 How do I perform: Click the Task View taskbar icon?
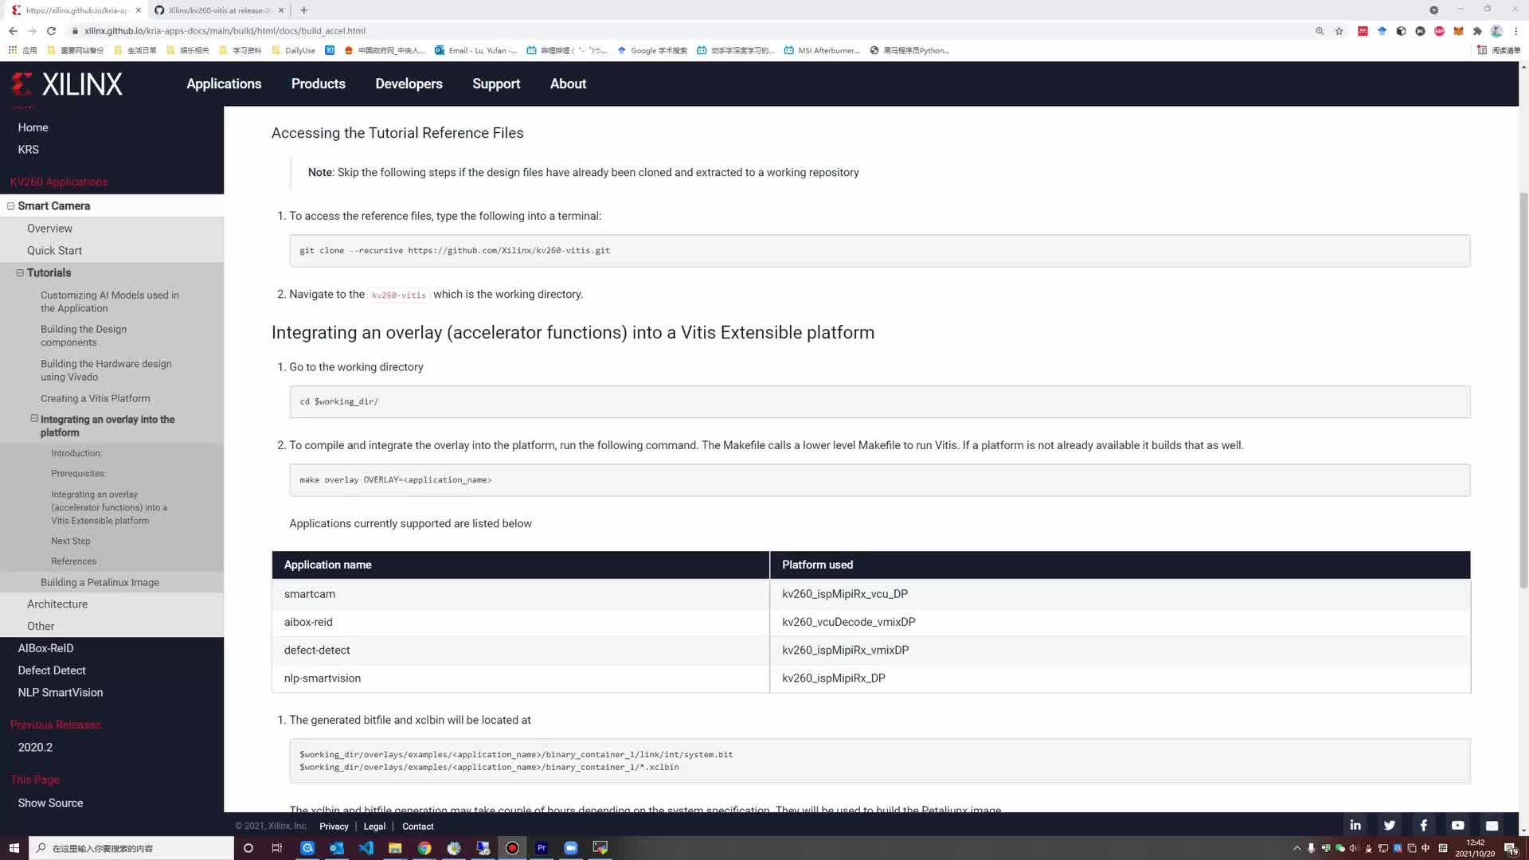tap(277, 848)
